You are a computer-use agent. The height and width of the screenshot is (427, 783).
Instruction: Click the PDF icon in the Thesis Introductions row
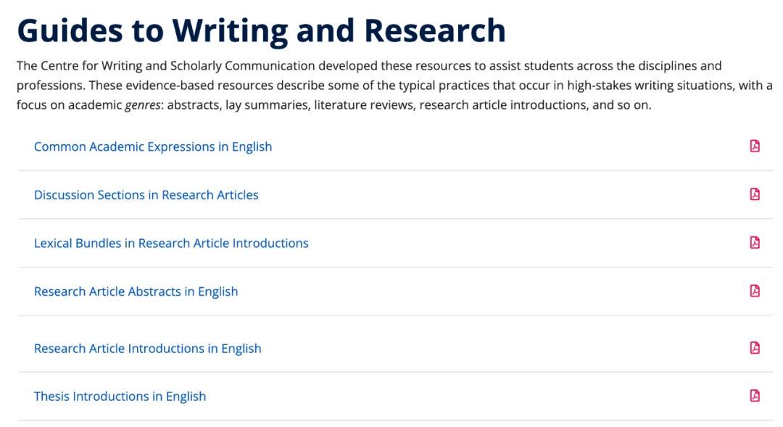click(x=755, y=396)
